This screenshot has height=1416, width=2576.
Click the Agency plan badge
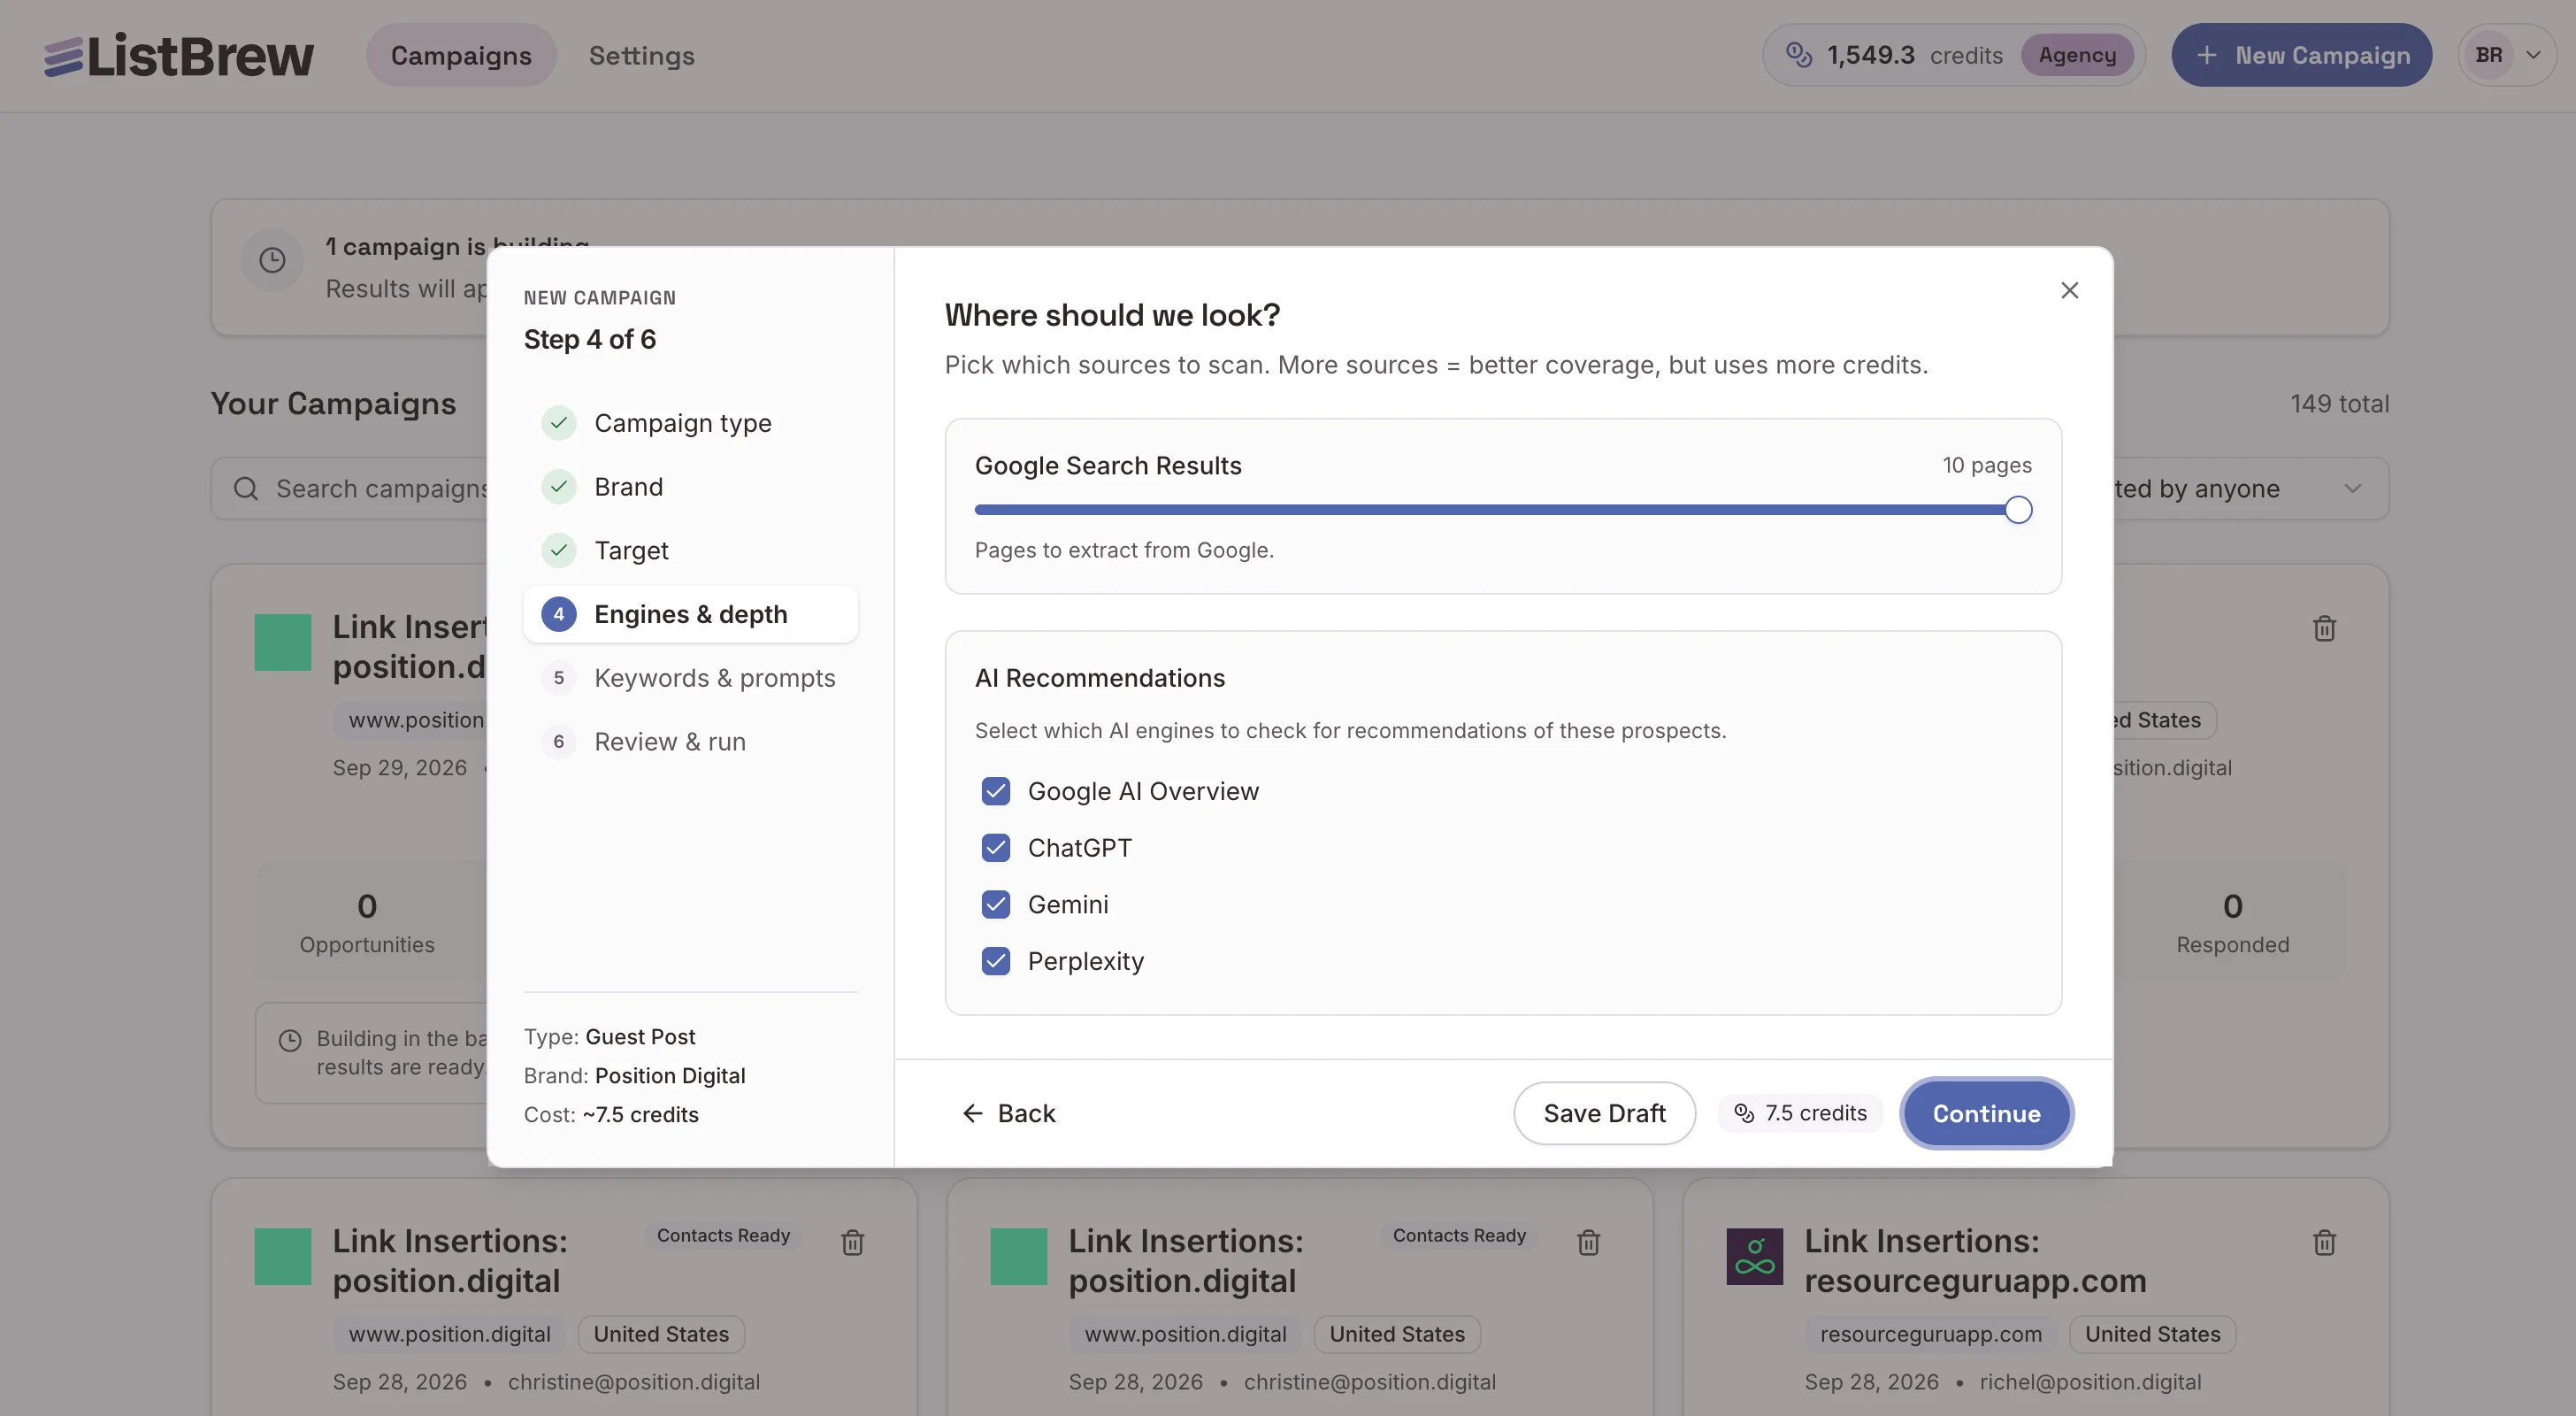[2077, 55]
